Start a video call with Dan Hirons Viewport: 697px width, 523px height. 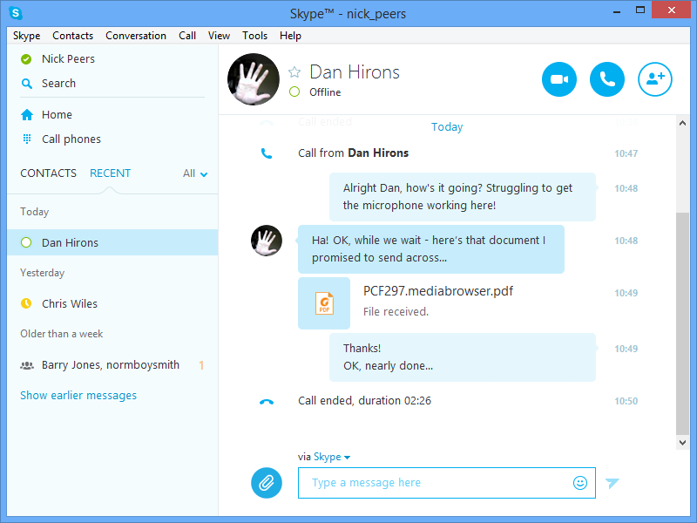[x=558, y=79]
